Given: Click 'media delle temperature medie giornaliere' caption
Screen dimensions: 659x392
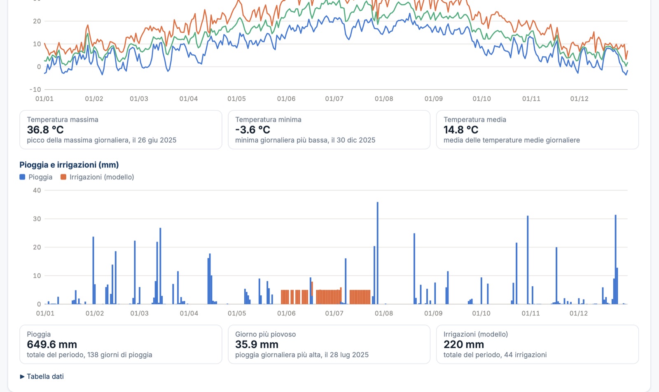Looking at the screenshot, I should tap(512, 140).
